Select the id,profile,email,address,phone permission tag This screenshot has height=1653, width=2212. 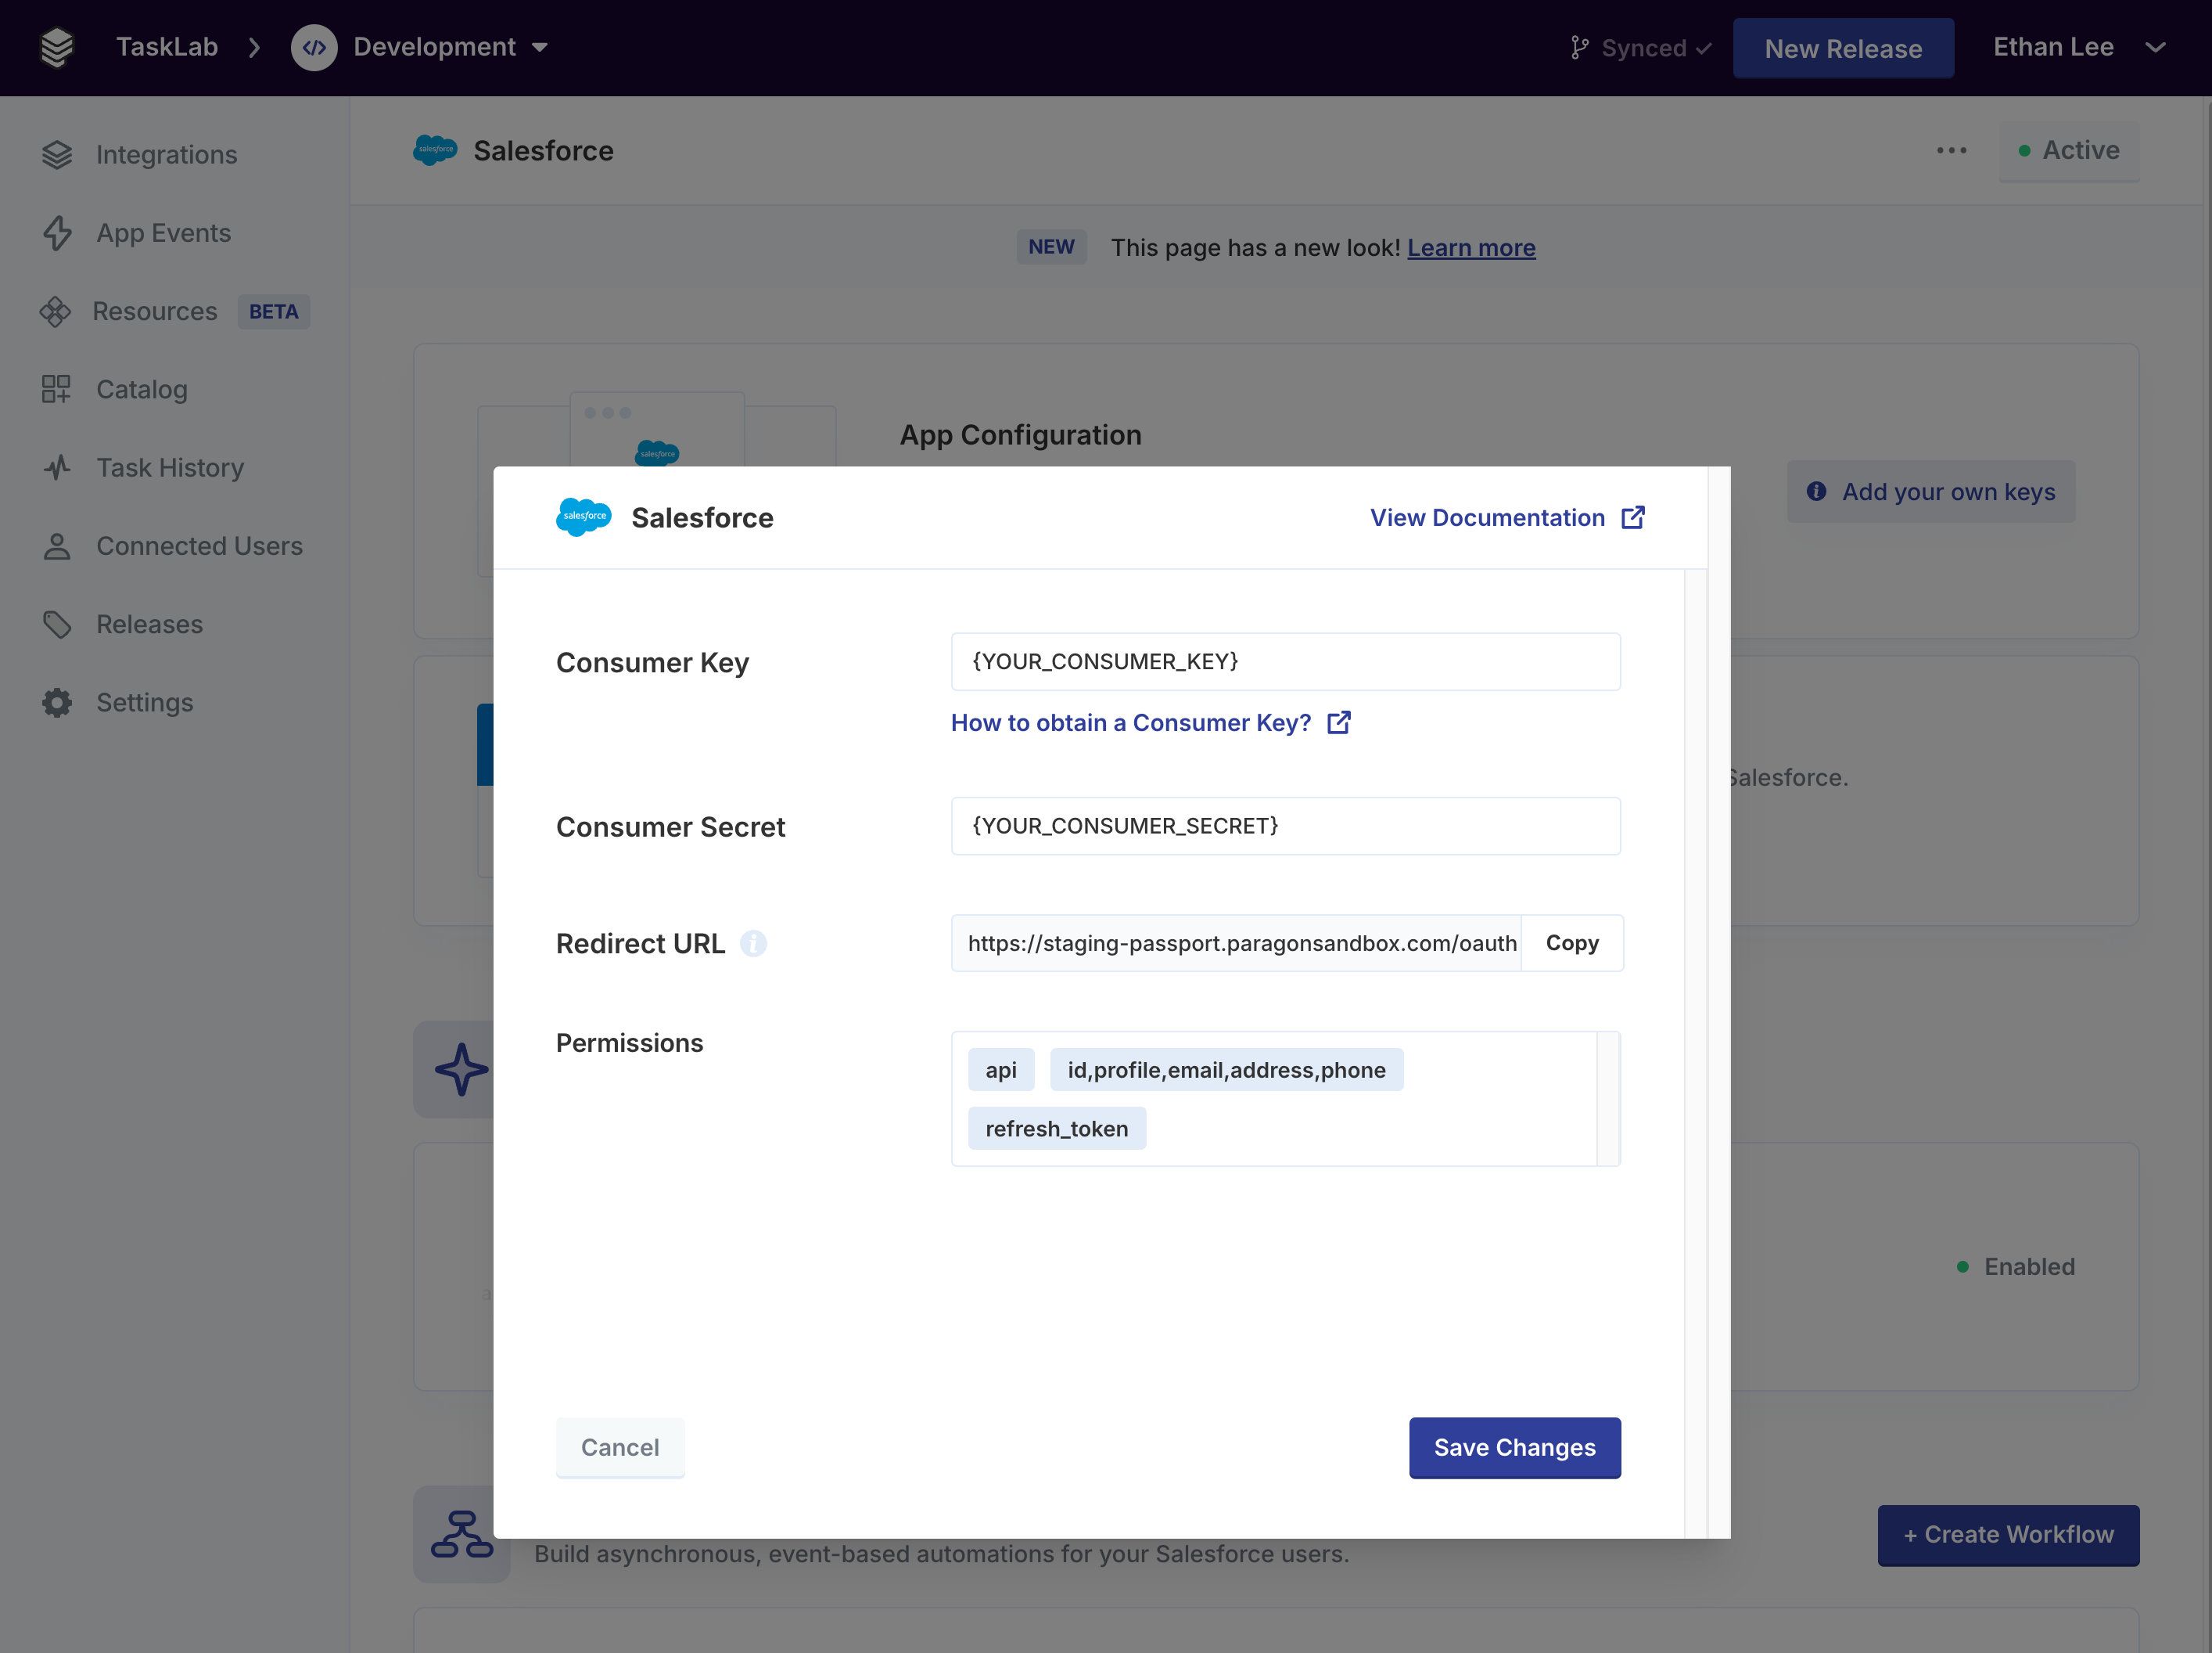point(1226,1070)
